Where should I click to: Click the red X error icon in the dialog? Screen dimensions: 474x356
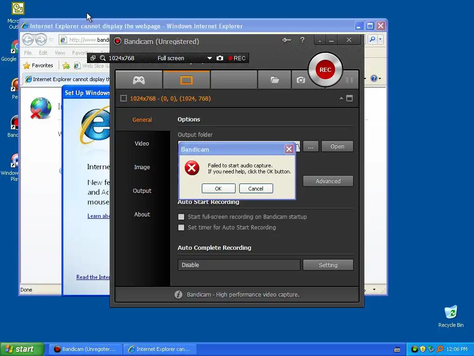click(192, 168)
